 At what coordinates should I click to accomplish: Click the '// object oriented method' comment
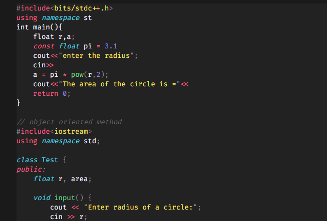69,122
